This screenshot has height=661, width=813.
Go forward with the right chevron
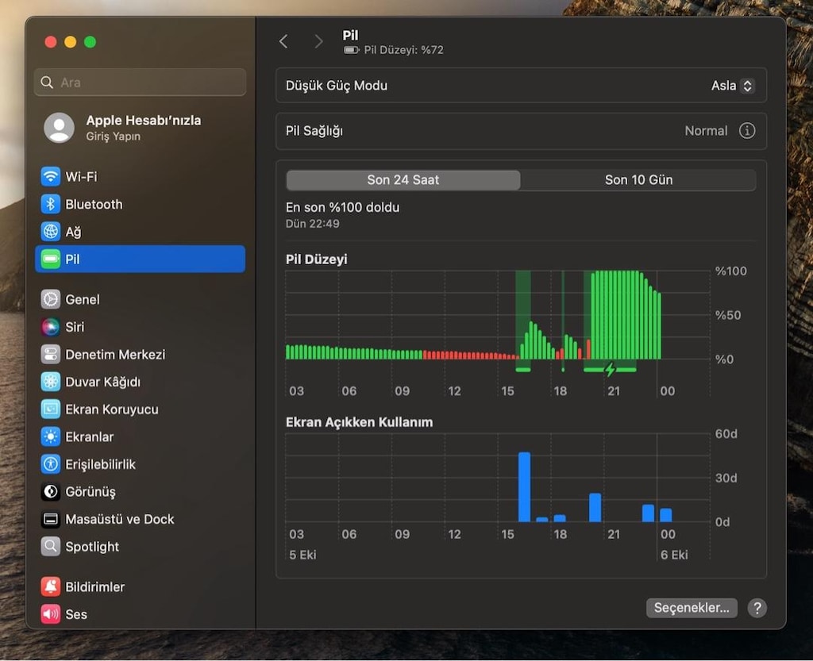coord(318,41)
